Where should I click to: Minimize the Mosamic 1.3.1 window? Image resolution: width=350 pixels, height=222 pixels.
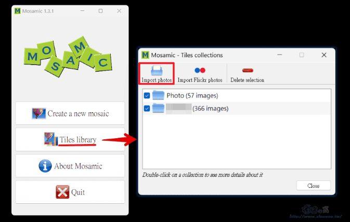(82, 11)
